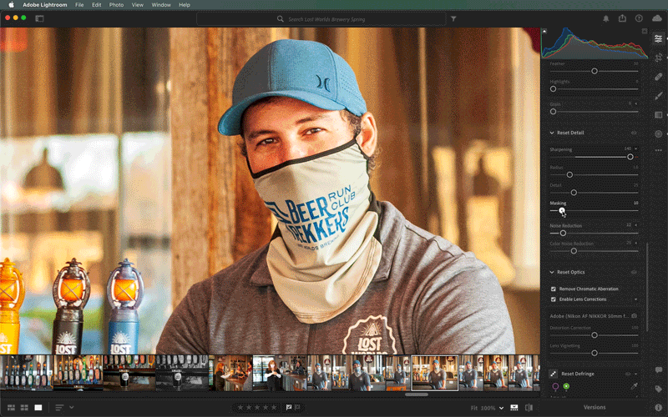
Task: Uncheck Remove Chromatic Aberration
Action: coord(554,289)
